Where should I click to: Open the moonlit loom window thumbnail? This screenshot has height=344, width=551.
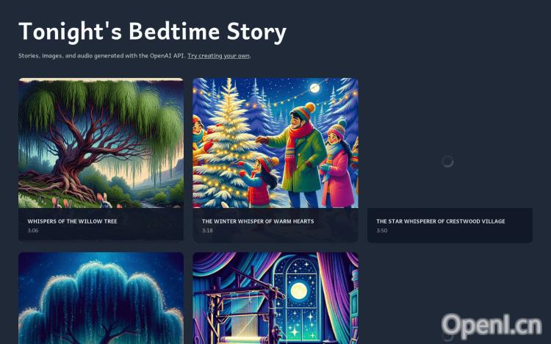pyautogui.click(x=275, y=298)
